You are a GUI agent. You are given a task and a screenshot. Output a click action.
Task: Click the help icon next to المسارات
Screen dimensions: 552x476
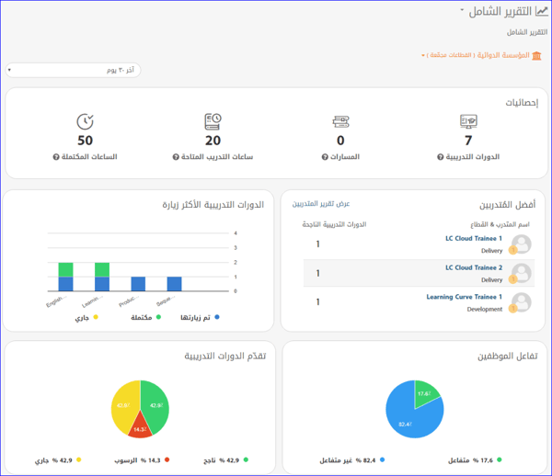click(325, 157)
